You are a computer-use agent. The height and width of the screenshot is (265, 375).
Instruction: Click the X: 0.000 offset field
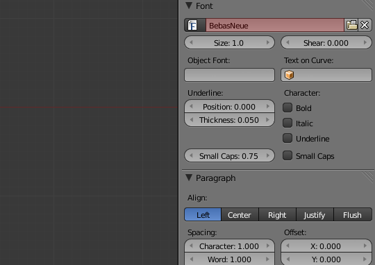pyautogui.click(x=326, y=246)
